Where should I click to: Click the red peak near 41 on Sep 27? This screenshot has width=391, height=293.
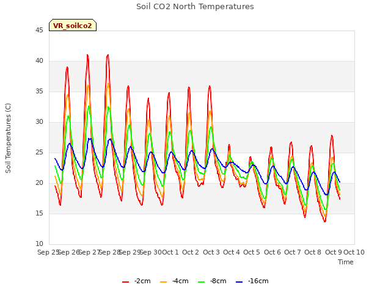(x=87, y=56)
